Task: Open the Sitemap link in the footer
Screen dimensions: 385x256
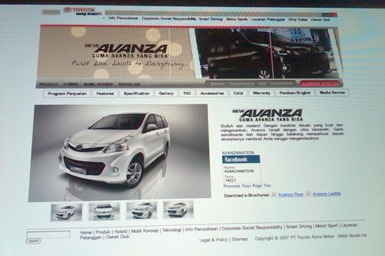Action: [x=240, y=239]
